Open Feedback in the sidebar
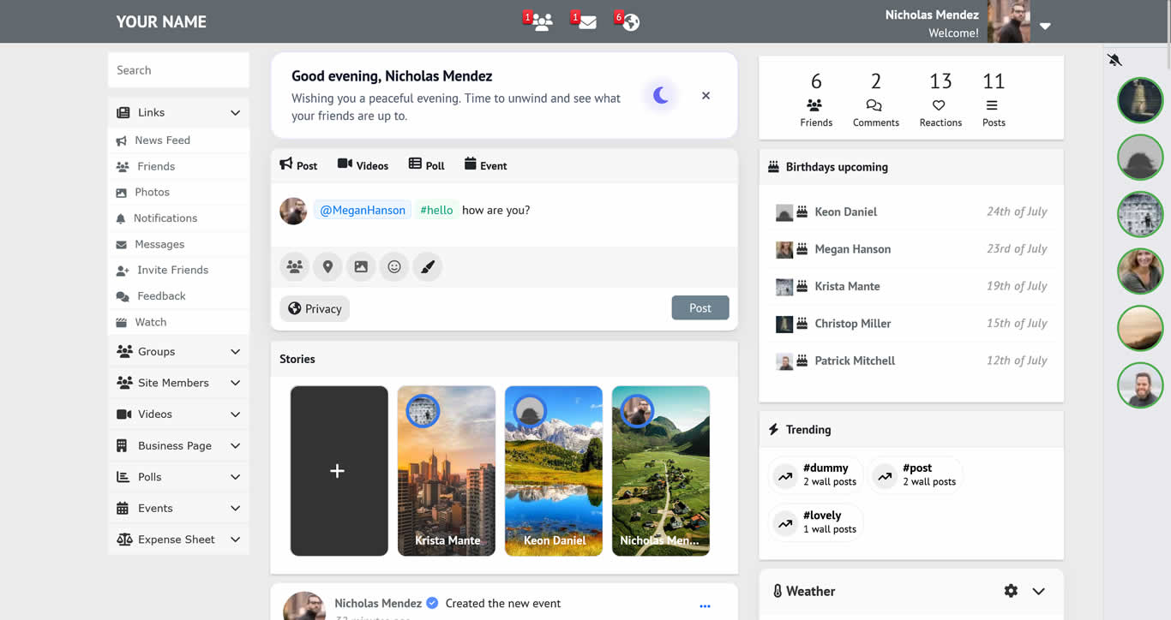 [178, 296]
